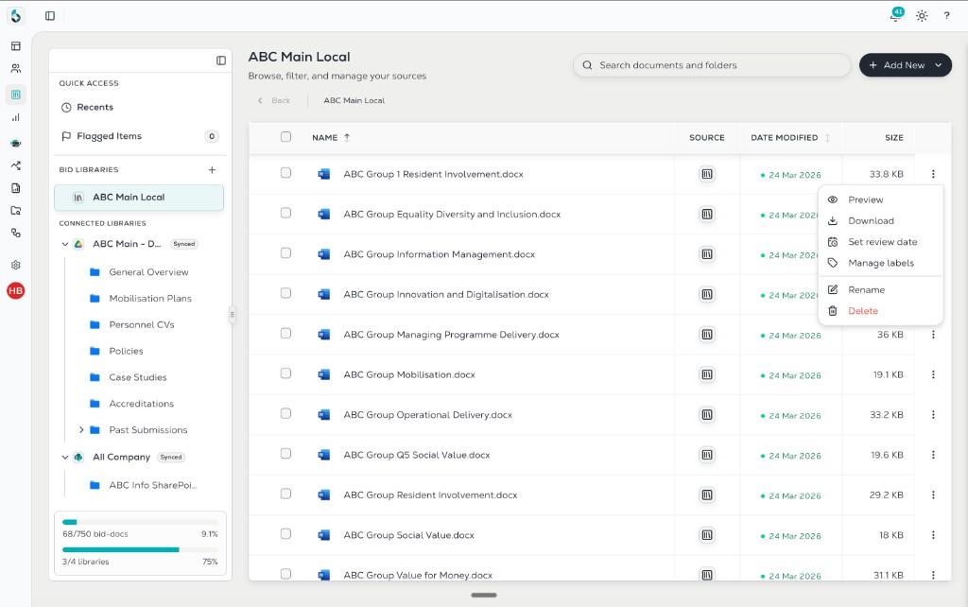This screenshot has height=607, width=968.
Task: Toggle the top bar sidebar panel icon
Action: click(x=50, y=16)
